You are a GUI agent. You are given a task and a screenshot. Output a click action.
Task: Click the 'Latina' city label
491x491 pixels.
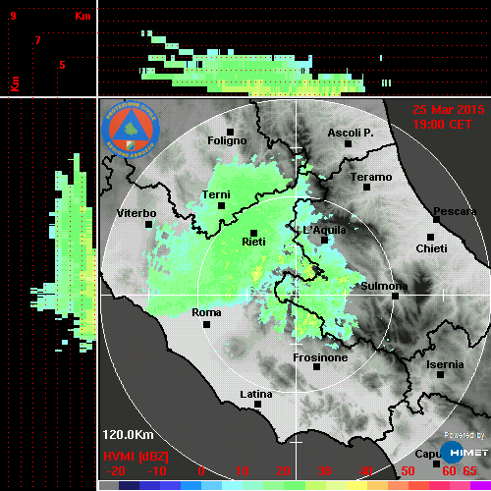256,395
